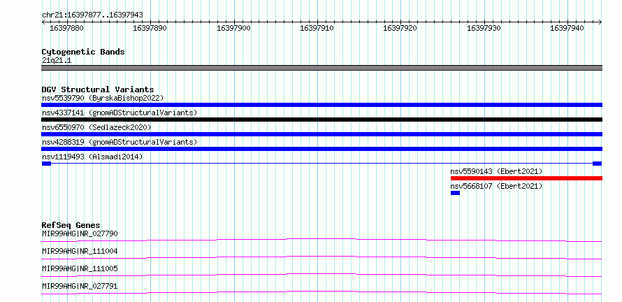Screen dimensions: 622x302
Task: Click ruler position 16397910
Action: point(317,29)
